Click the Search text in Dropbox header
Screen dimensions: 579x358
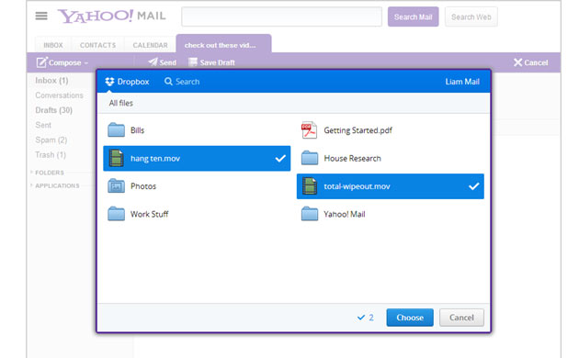click(x=187, y=82)
